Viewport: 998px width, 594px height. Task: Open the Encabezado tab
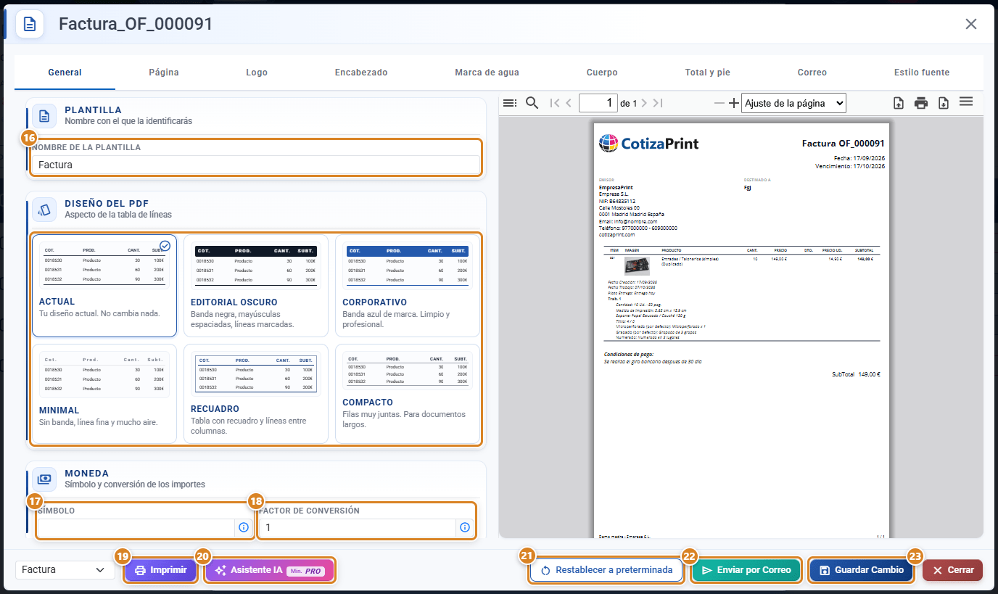pyautogui.click(x=361, y=73)
